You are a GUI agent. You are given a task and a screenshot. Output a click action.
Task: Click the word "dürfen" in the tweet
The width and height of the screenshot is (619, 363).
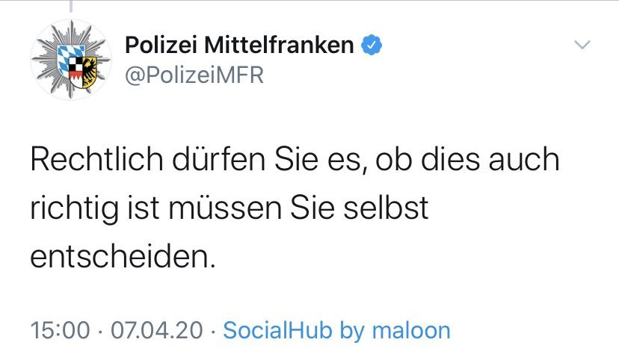(219, 159)
